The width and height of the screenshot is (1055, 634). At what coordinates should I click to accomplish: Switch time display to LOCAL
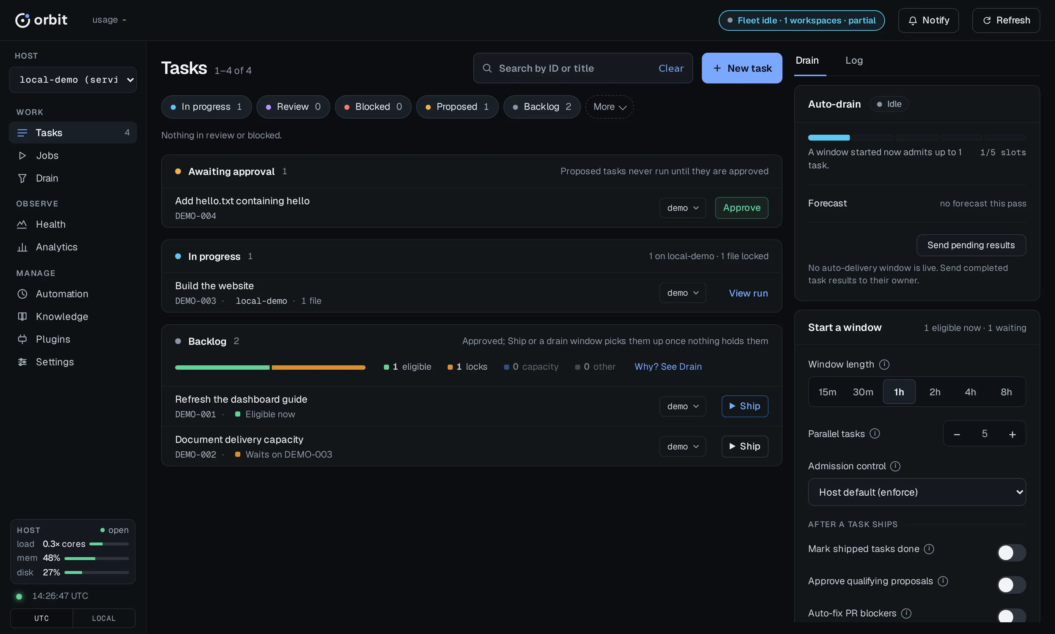pyautogui.click(x=104, y=618)
